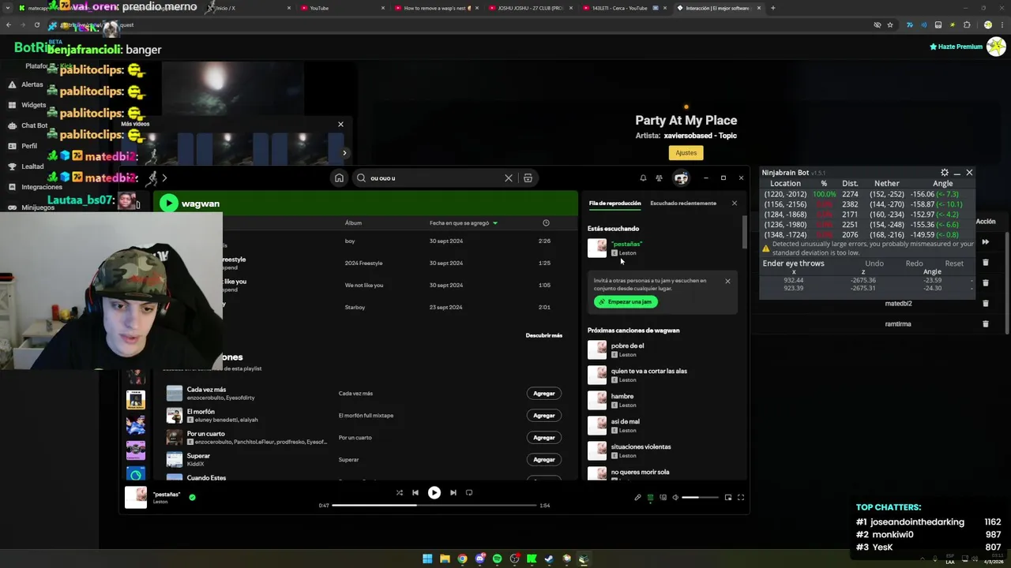This screenshot has height=568, width=1011.
Task: Sort by the Álbum column header
Action: [x=353, y=223]
